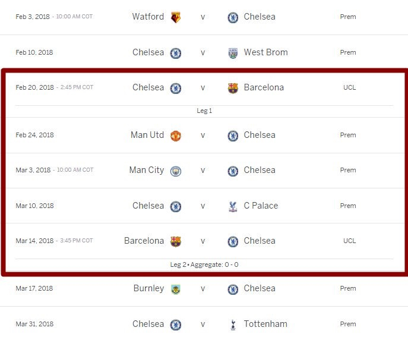Click the Crystal Palace crest icon
The width and height of the screenshot is (408, 337).
coord(233,206)
